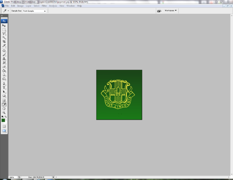
Task: Click the green foreground color swatch
Action: coord(3,120)
